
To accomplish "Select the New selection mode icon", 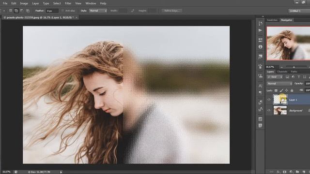I will (11, 11).
